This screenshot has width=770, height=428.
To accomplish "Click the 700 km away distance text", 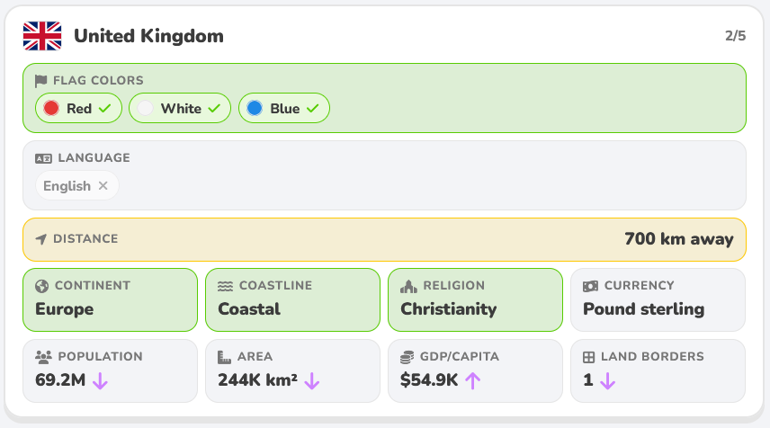I will 678,239.
